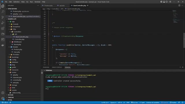
Task: Open User.php in Models folder
Action: pyautogui.click(x=17, y=52)
